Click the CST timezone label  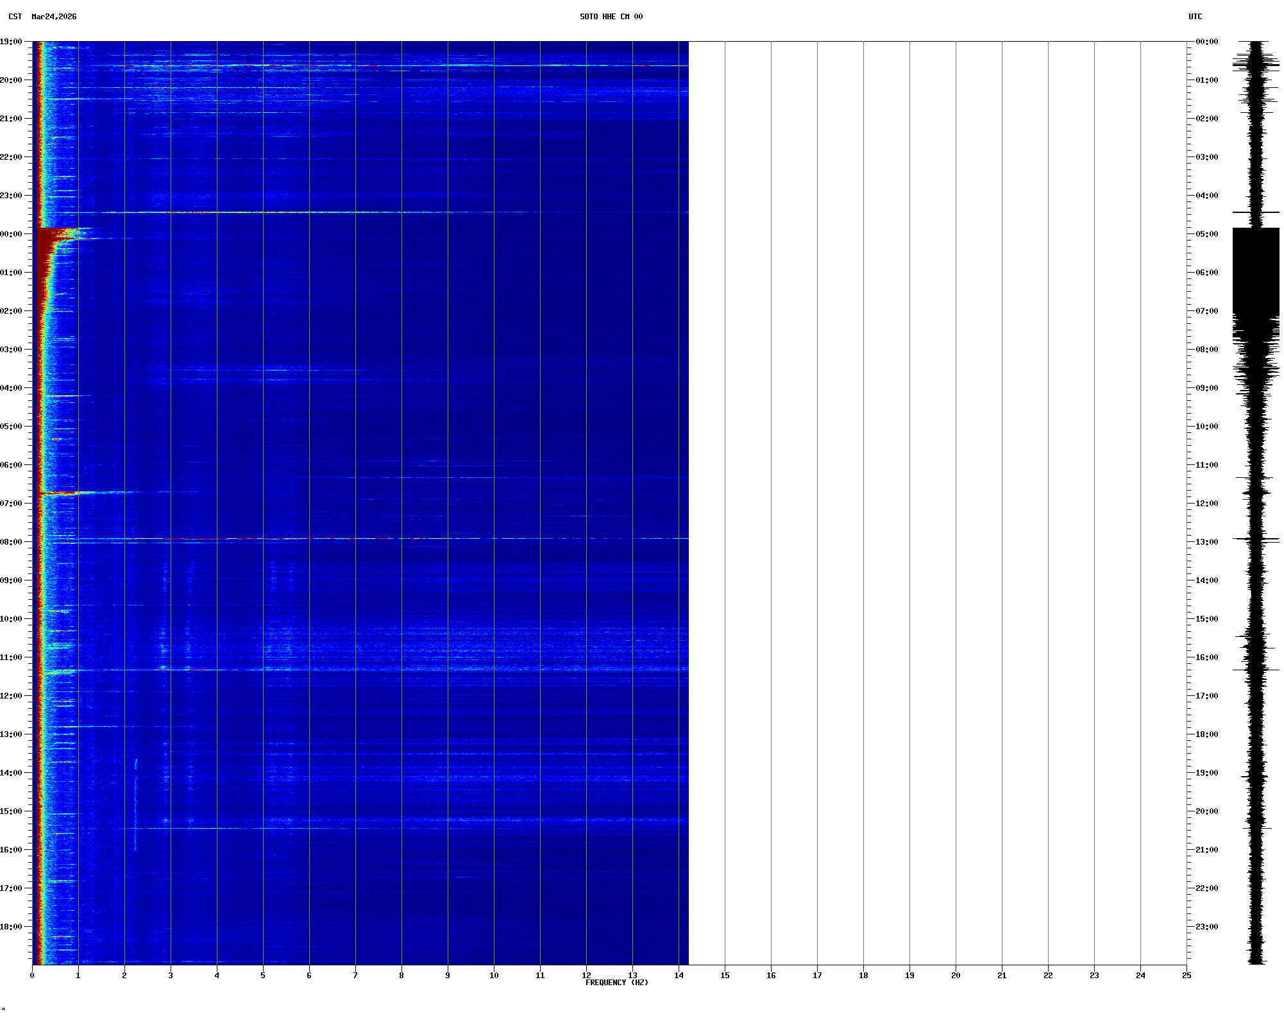(x=15, y=17)
